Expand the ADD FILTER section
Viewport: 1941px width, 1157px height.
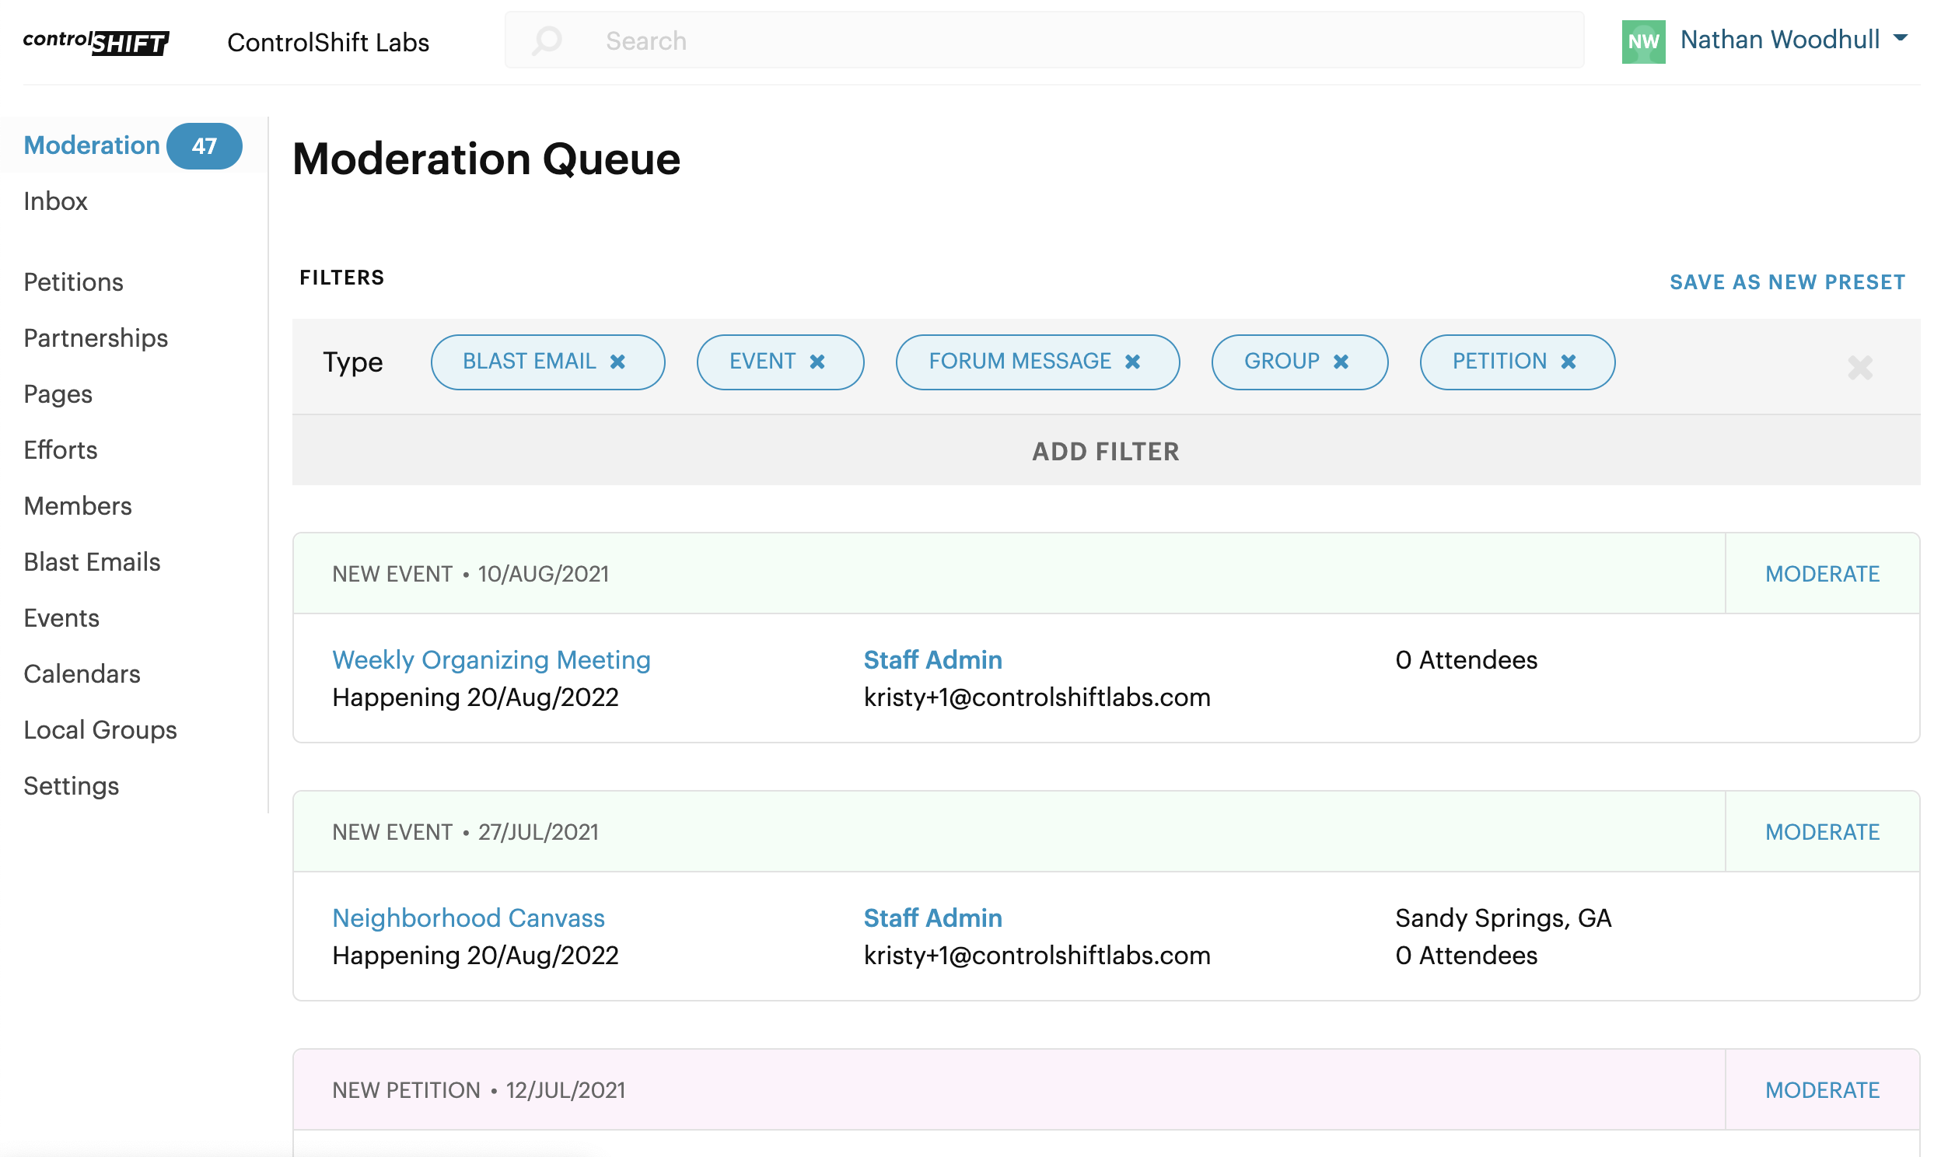pos(1105,451)
